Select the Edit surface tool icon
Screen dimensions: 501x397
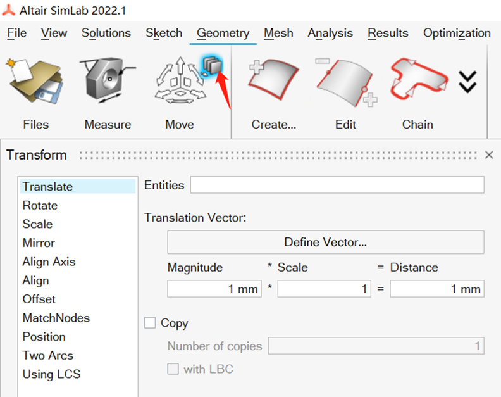346,82
